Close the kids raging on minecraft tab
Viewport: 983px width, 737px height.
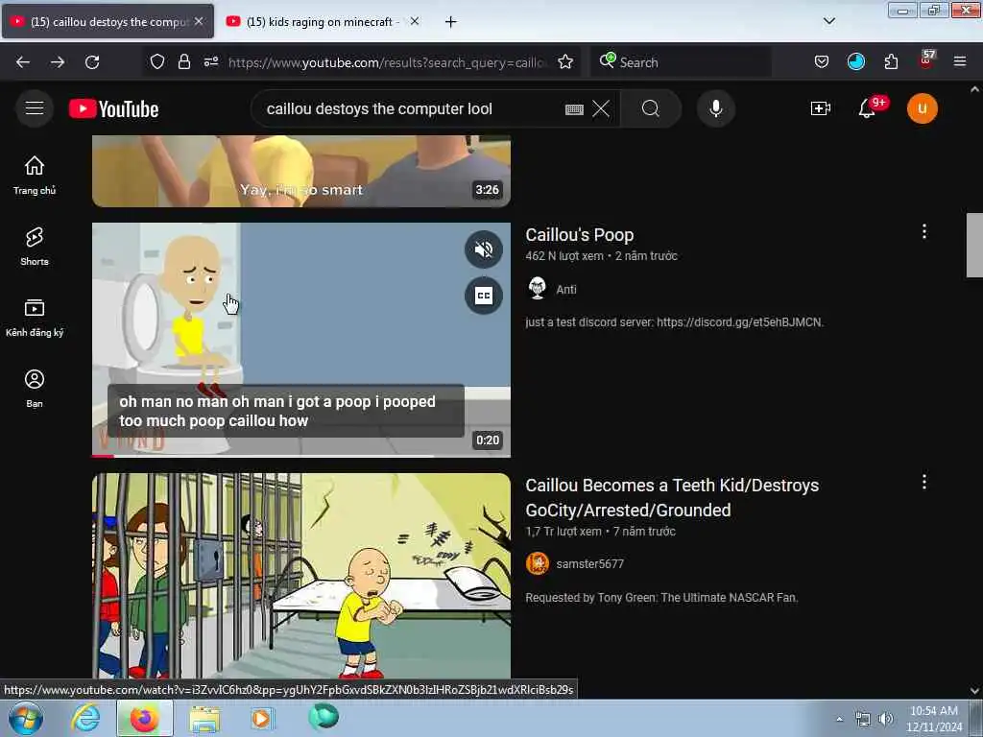point(415,21)
